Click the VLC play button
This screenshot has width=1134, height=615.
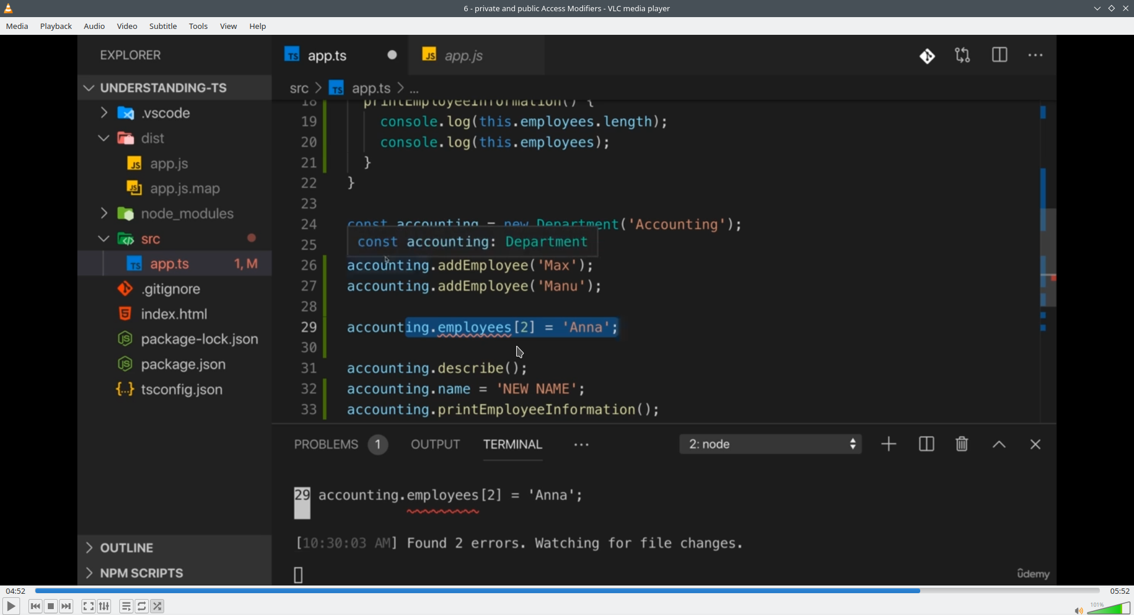(11, 606)
